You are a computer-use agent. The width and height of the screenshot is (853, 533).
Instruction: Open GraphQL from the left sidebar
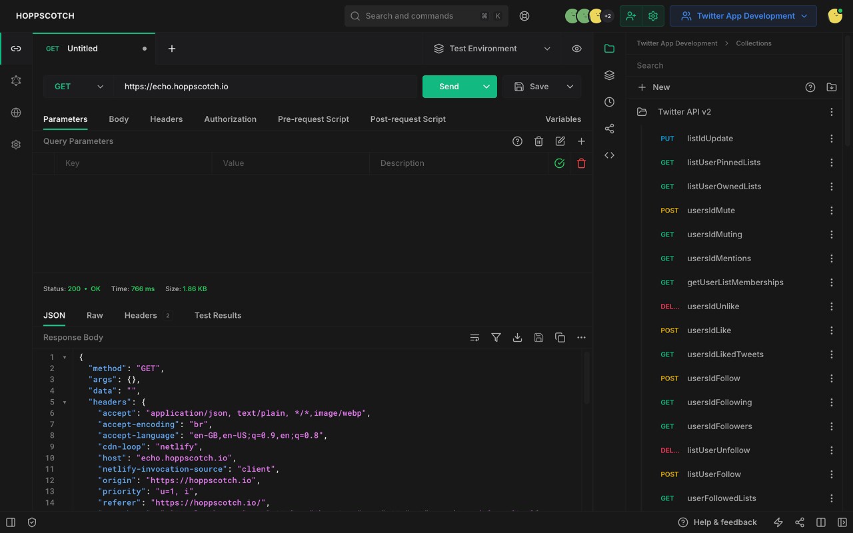click(16, 81)
